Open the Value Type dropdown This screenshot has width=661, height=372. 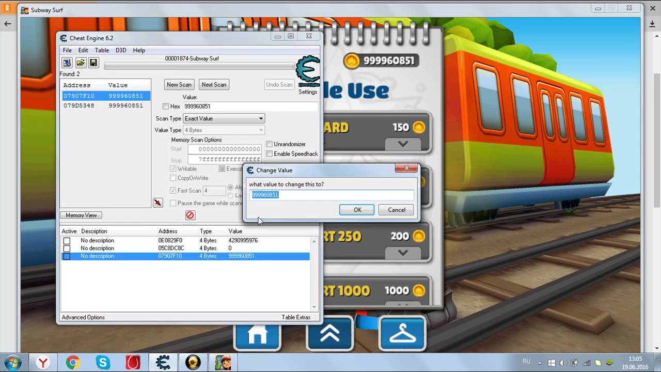pos(224,130)
